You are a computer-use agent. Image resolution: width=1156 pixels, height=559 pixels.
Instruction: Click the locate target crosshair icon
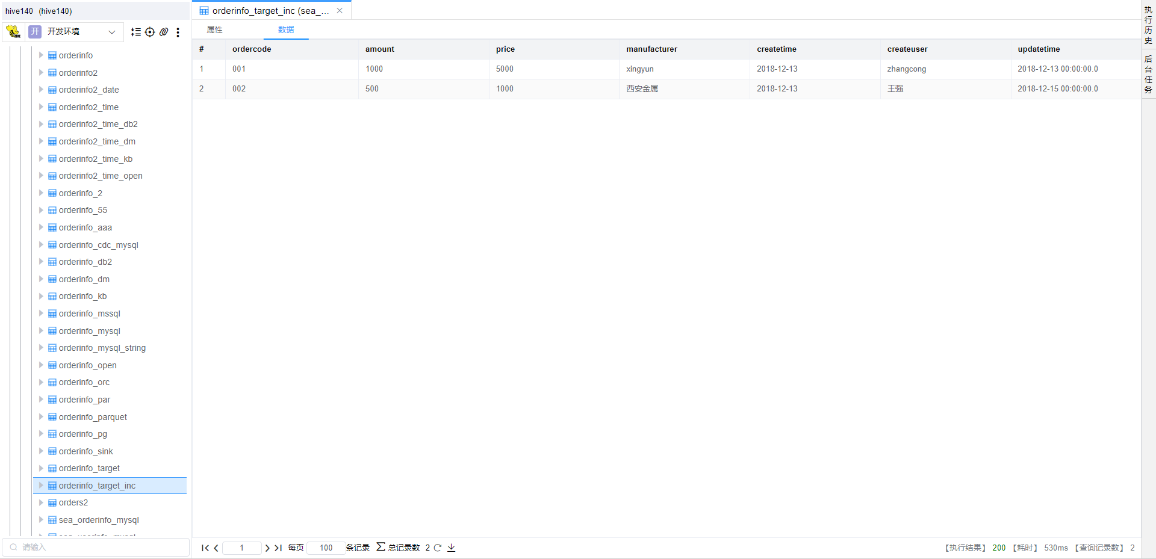point(150,32)
